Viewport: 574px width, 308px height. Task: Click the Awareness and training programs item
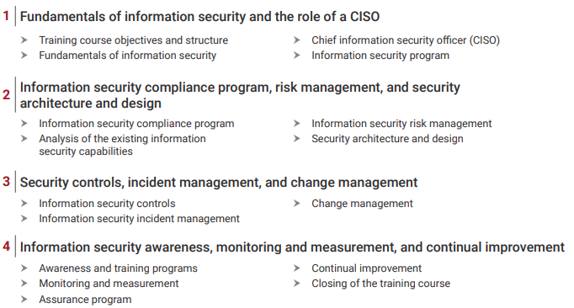pos(118,268)
